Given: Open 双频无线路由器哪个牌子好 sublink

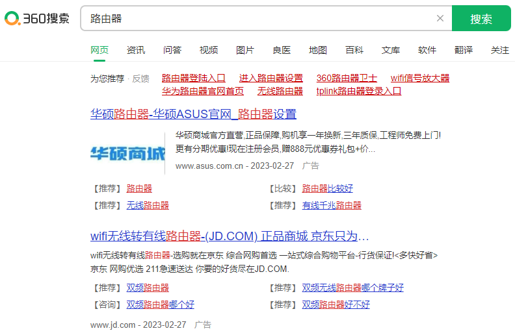Looking at the screenshot, I should coord(352,288).
